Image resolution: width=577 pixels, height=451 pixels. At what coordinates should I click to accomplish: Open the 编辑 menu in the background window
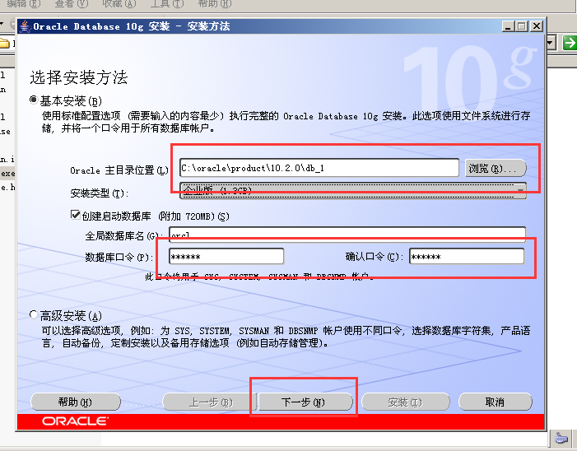click(x=24, y=3)
